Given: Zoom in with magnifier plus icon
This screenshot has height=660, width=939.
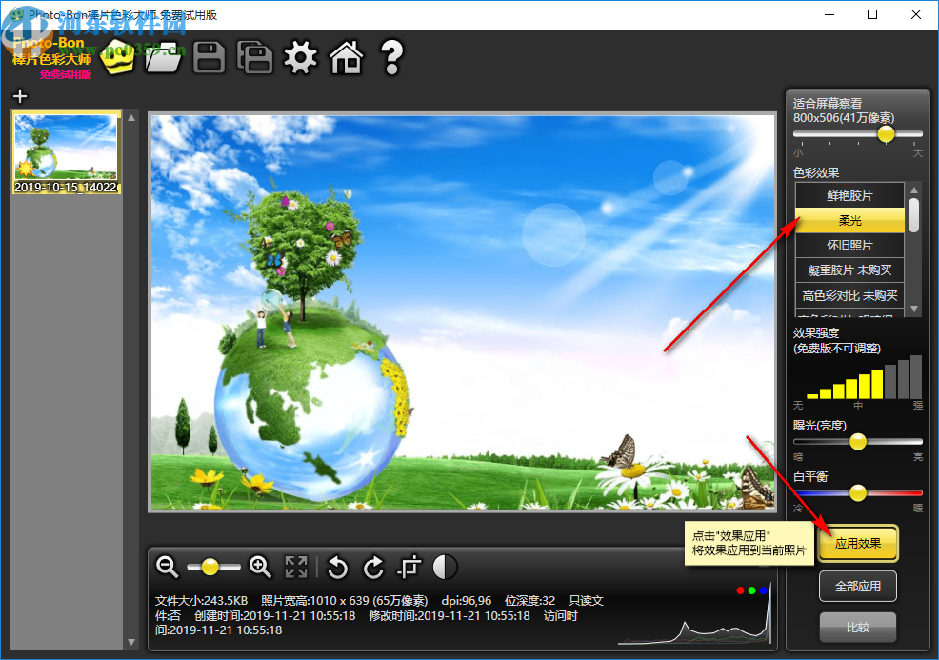Looking at the screenshot, I should click(260, 567).
